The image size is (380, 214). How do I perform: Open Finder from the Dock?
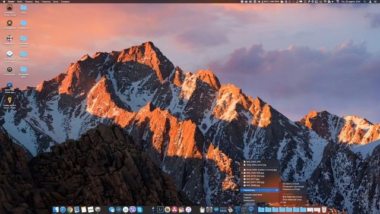coord(56,209)
